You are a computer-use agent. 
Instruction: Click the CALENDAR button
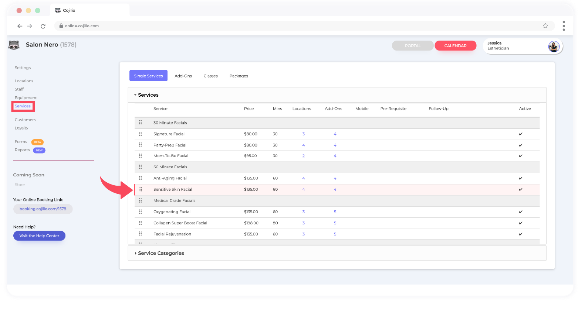click(x=455, y=46)
